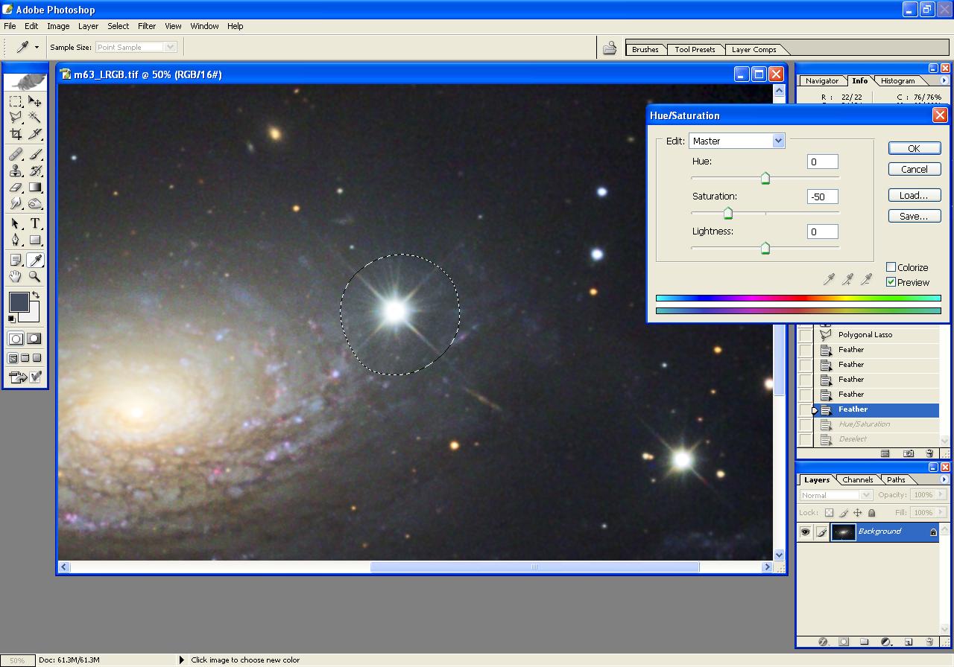The width and height of the screenshot is (954, 667).
Task: Click the Saturation slider handle
Action: tap(728, 214)
